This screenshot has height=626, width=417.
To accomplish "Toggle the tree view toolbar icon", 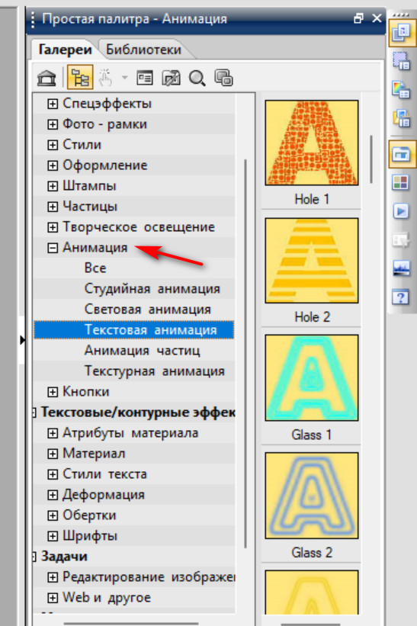I will tap(80, 77).
